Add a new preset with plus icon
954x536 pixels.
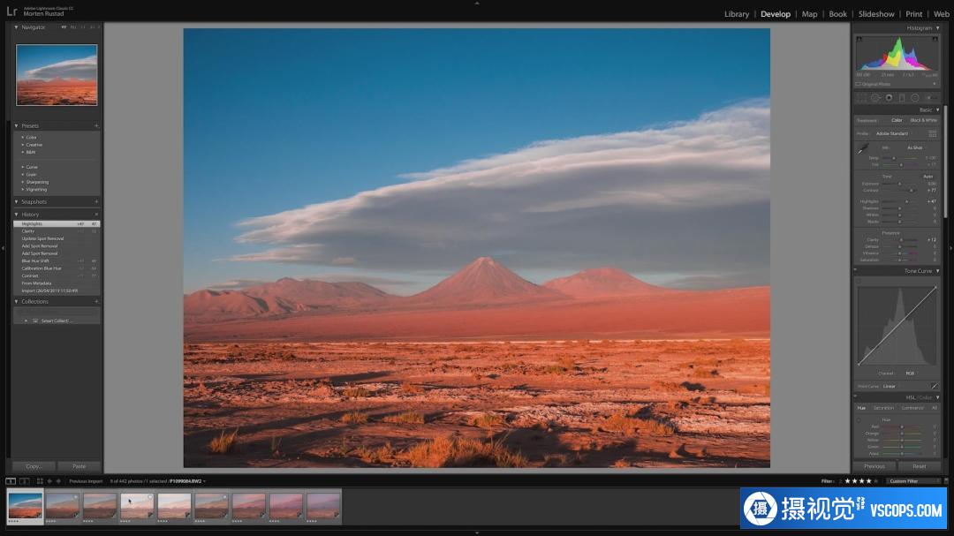point(96,126)
